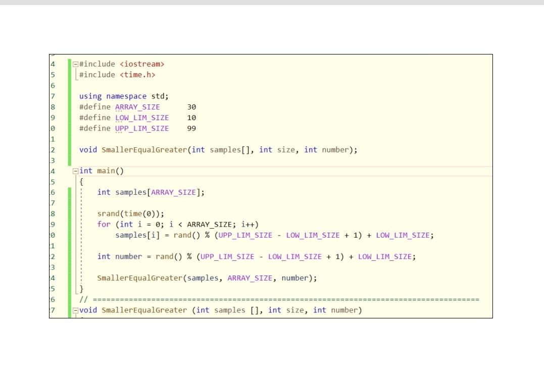Click 'i++' in the for loop

(x=248, y=225)
